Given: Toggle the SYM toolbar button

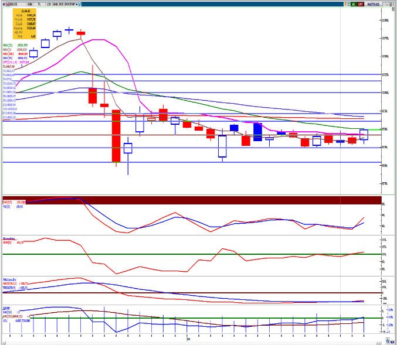Looking at the screenshot, I should (67, 4).
